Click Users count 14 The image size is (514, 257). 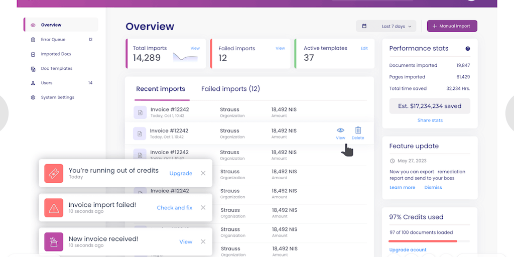tap(90, 83)
